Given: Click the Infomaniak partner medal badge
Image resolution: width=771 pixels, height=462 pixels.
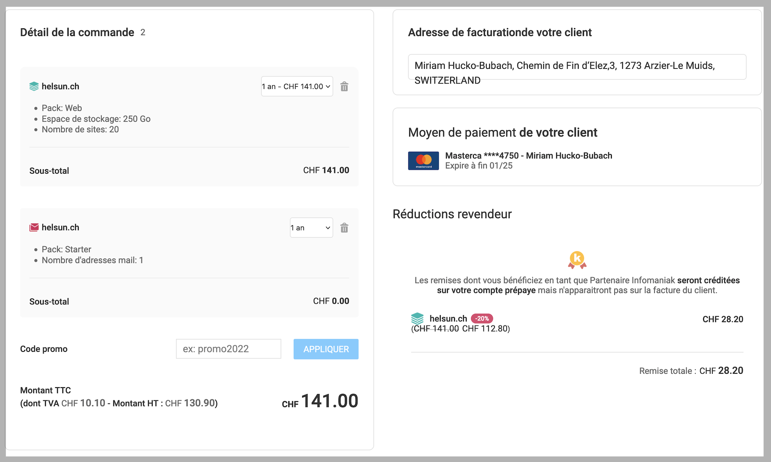Looking at the screenshot, I should click(x=577, y=260).
